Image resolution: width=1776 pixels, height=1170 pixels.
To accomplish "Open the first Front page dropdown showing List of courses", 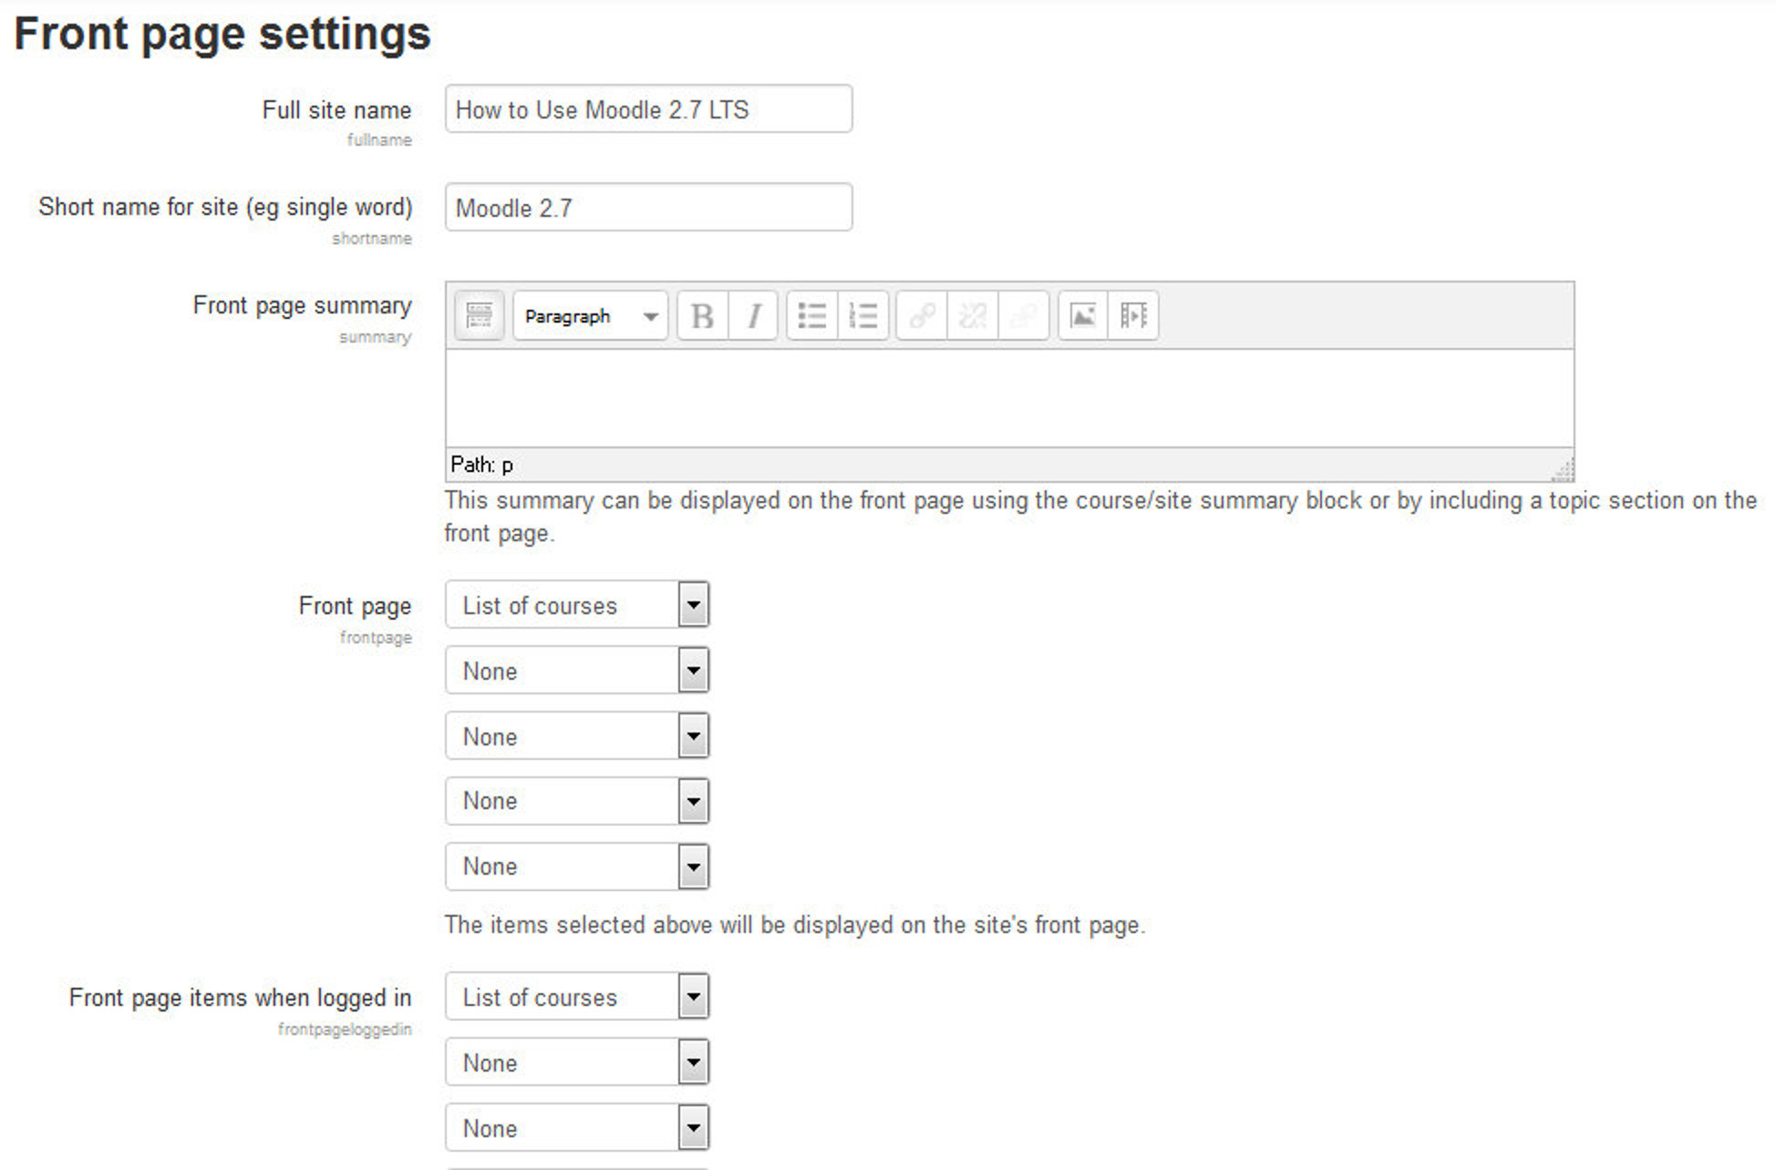I will coord(693,605).
